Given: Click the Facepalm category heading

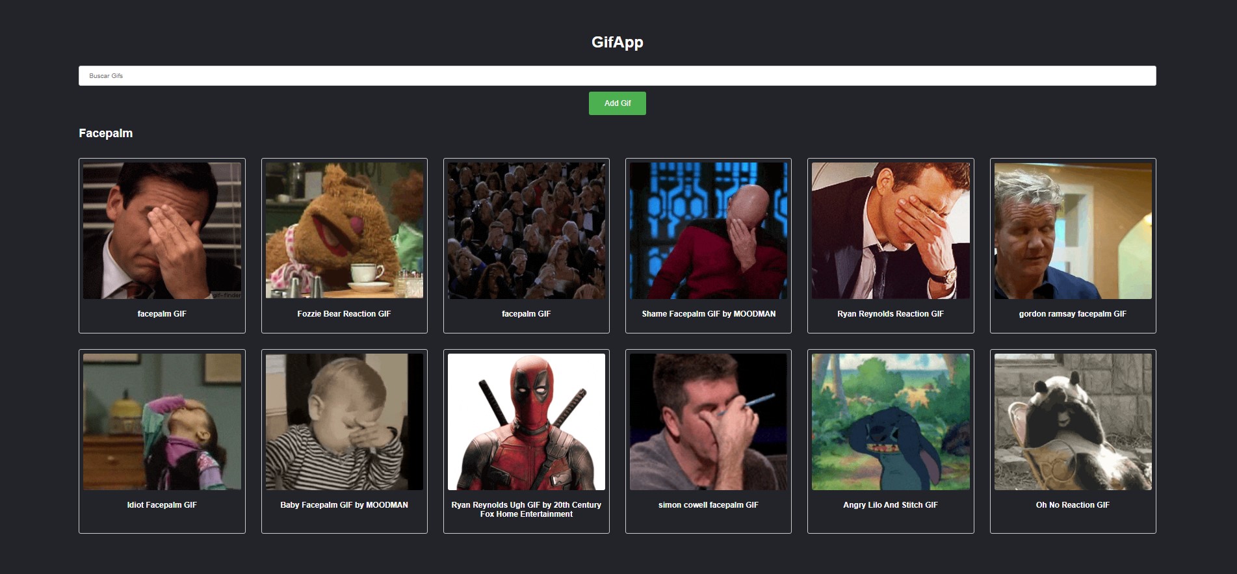Looking at the screenshot, I should (x=106, y=133).
